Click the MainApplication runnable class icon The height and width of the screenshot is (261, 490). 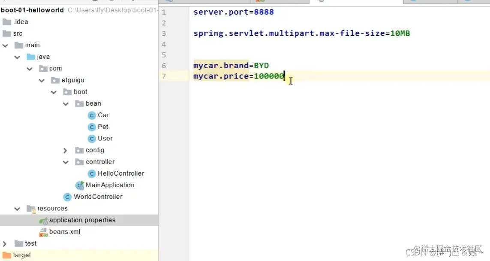(80, 185)
